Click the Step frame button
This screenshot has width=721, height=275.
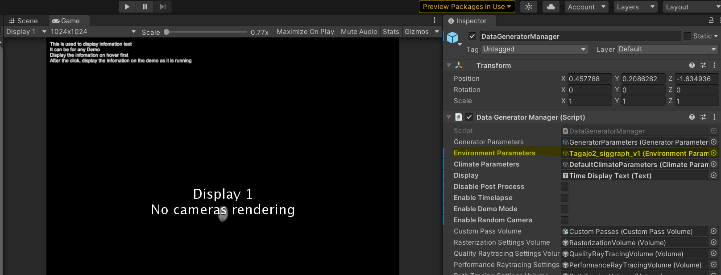pos(163,7)
